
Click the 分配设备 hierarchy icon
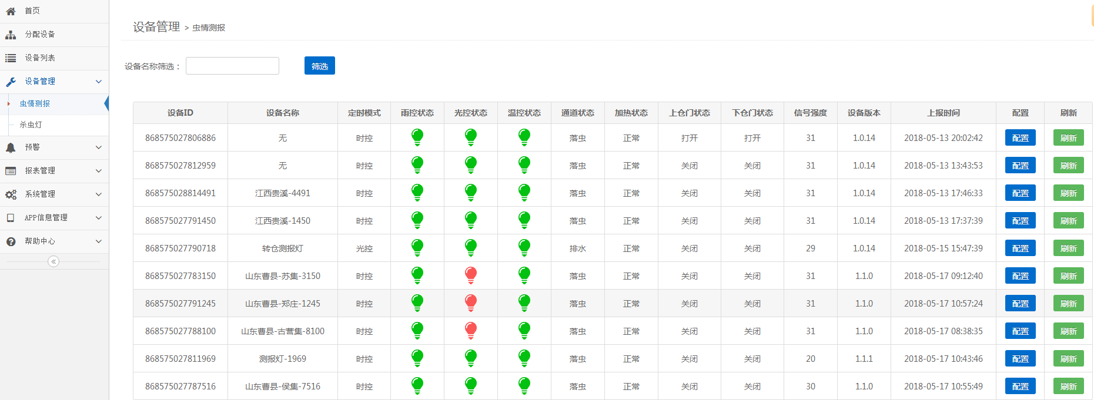[x=11, y=35]
